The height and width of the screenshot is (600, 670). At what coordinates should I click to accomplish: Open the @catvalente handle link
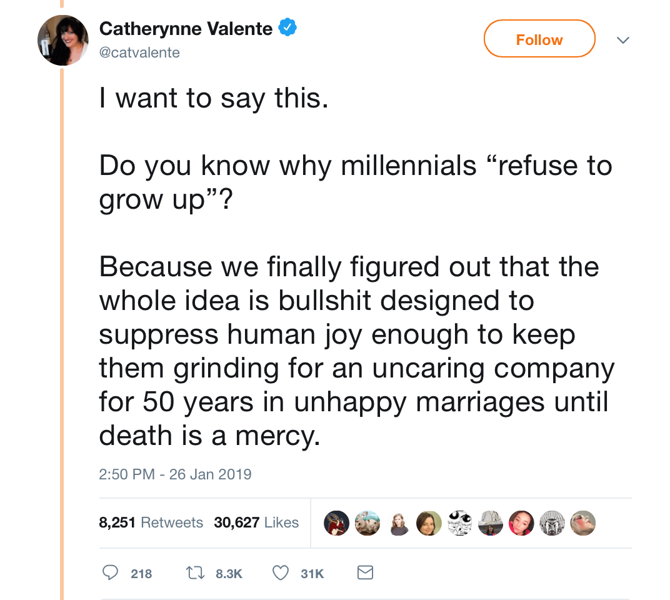click(139, 52)
